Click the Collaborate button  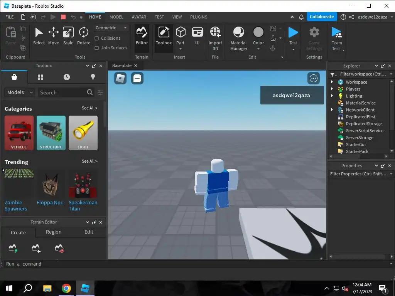point(322,17)
